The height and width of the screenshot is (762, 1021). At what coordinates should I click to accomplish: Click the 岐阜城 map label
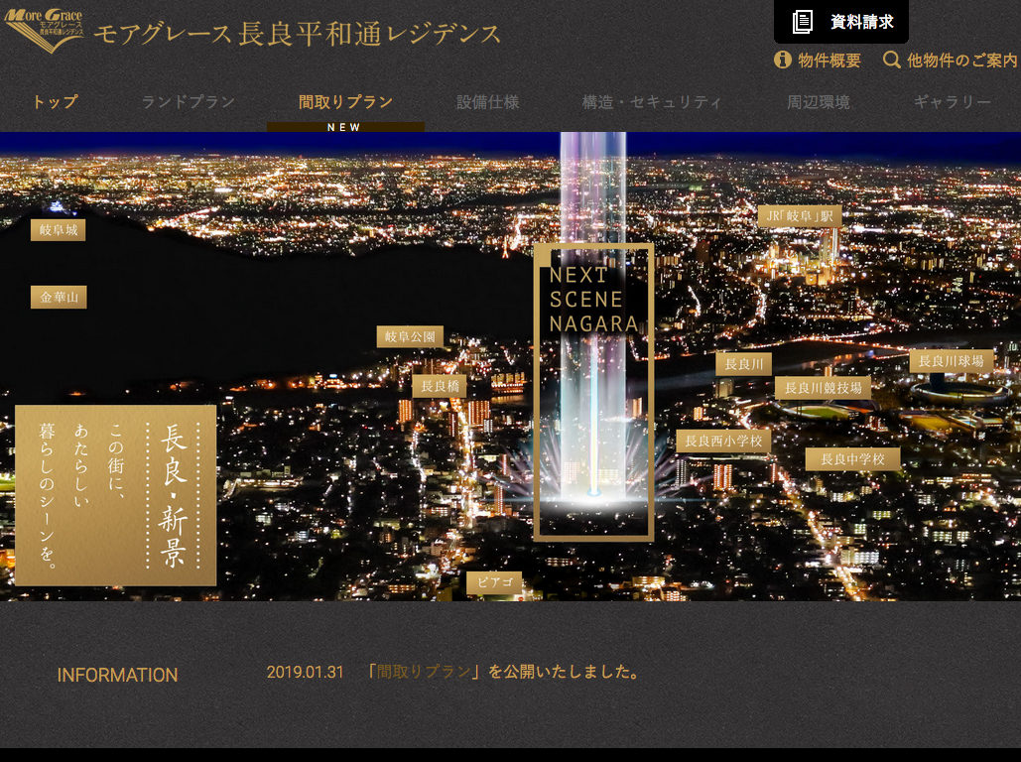point(58,230)
